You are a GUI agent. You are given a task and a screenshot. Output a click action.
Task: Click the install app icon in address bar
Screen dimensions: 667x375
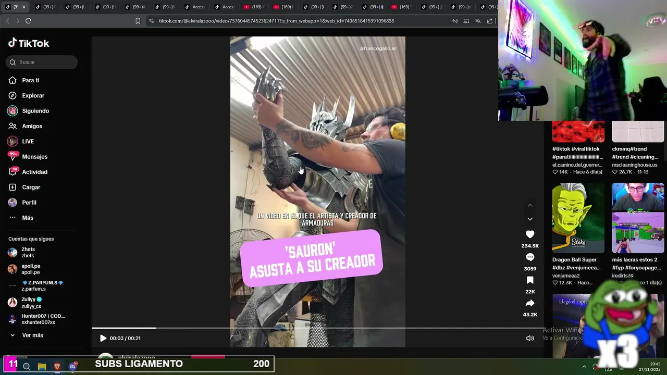click(x=466, y=21)
